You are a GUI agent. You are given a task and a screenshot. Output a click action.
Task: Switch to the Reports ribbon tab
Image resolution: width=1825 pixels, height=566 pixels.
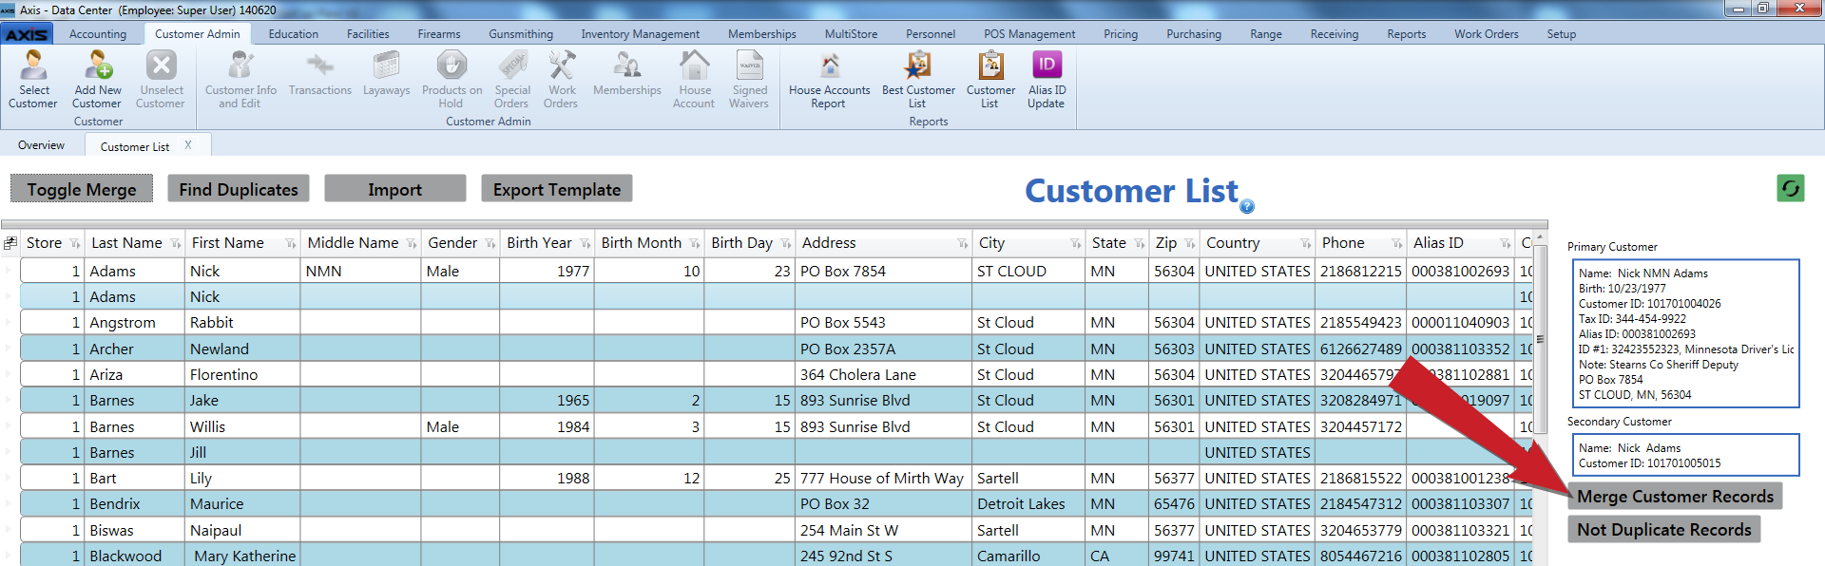[1407, 34]
